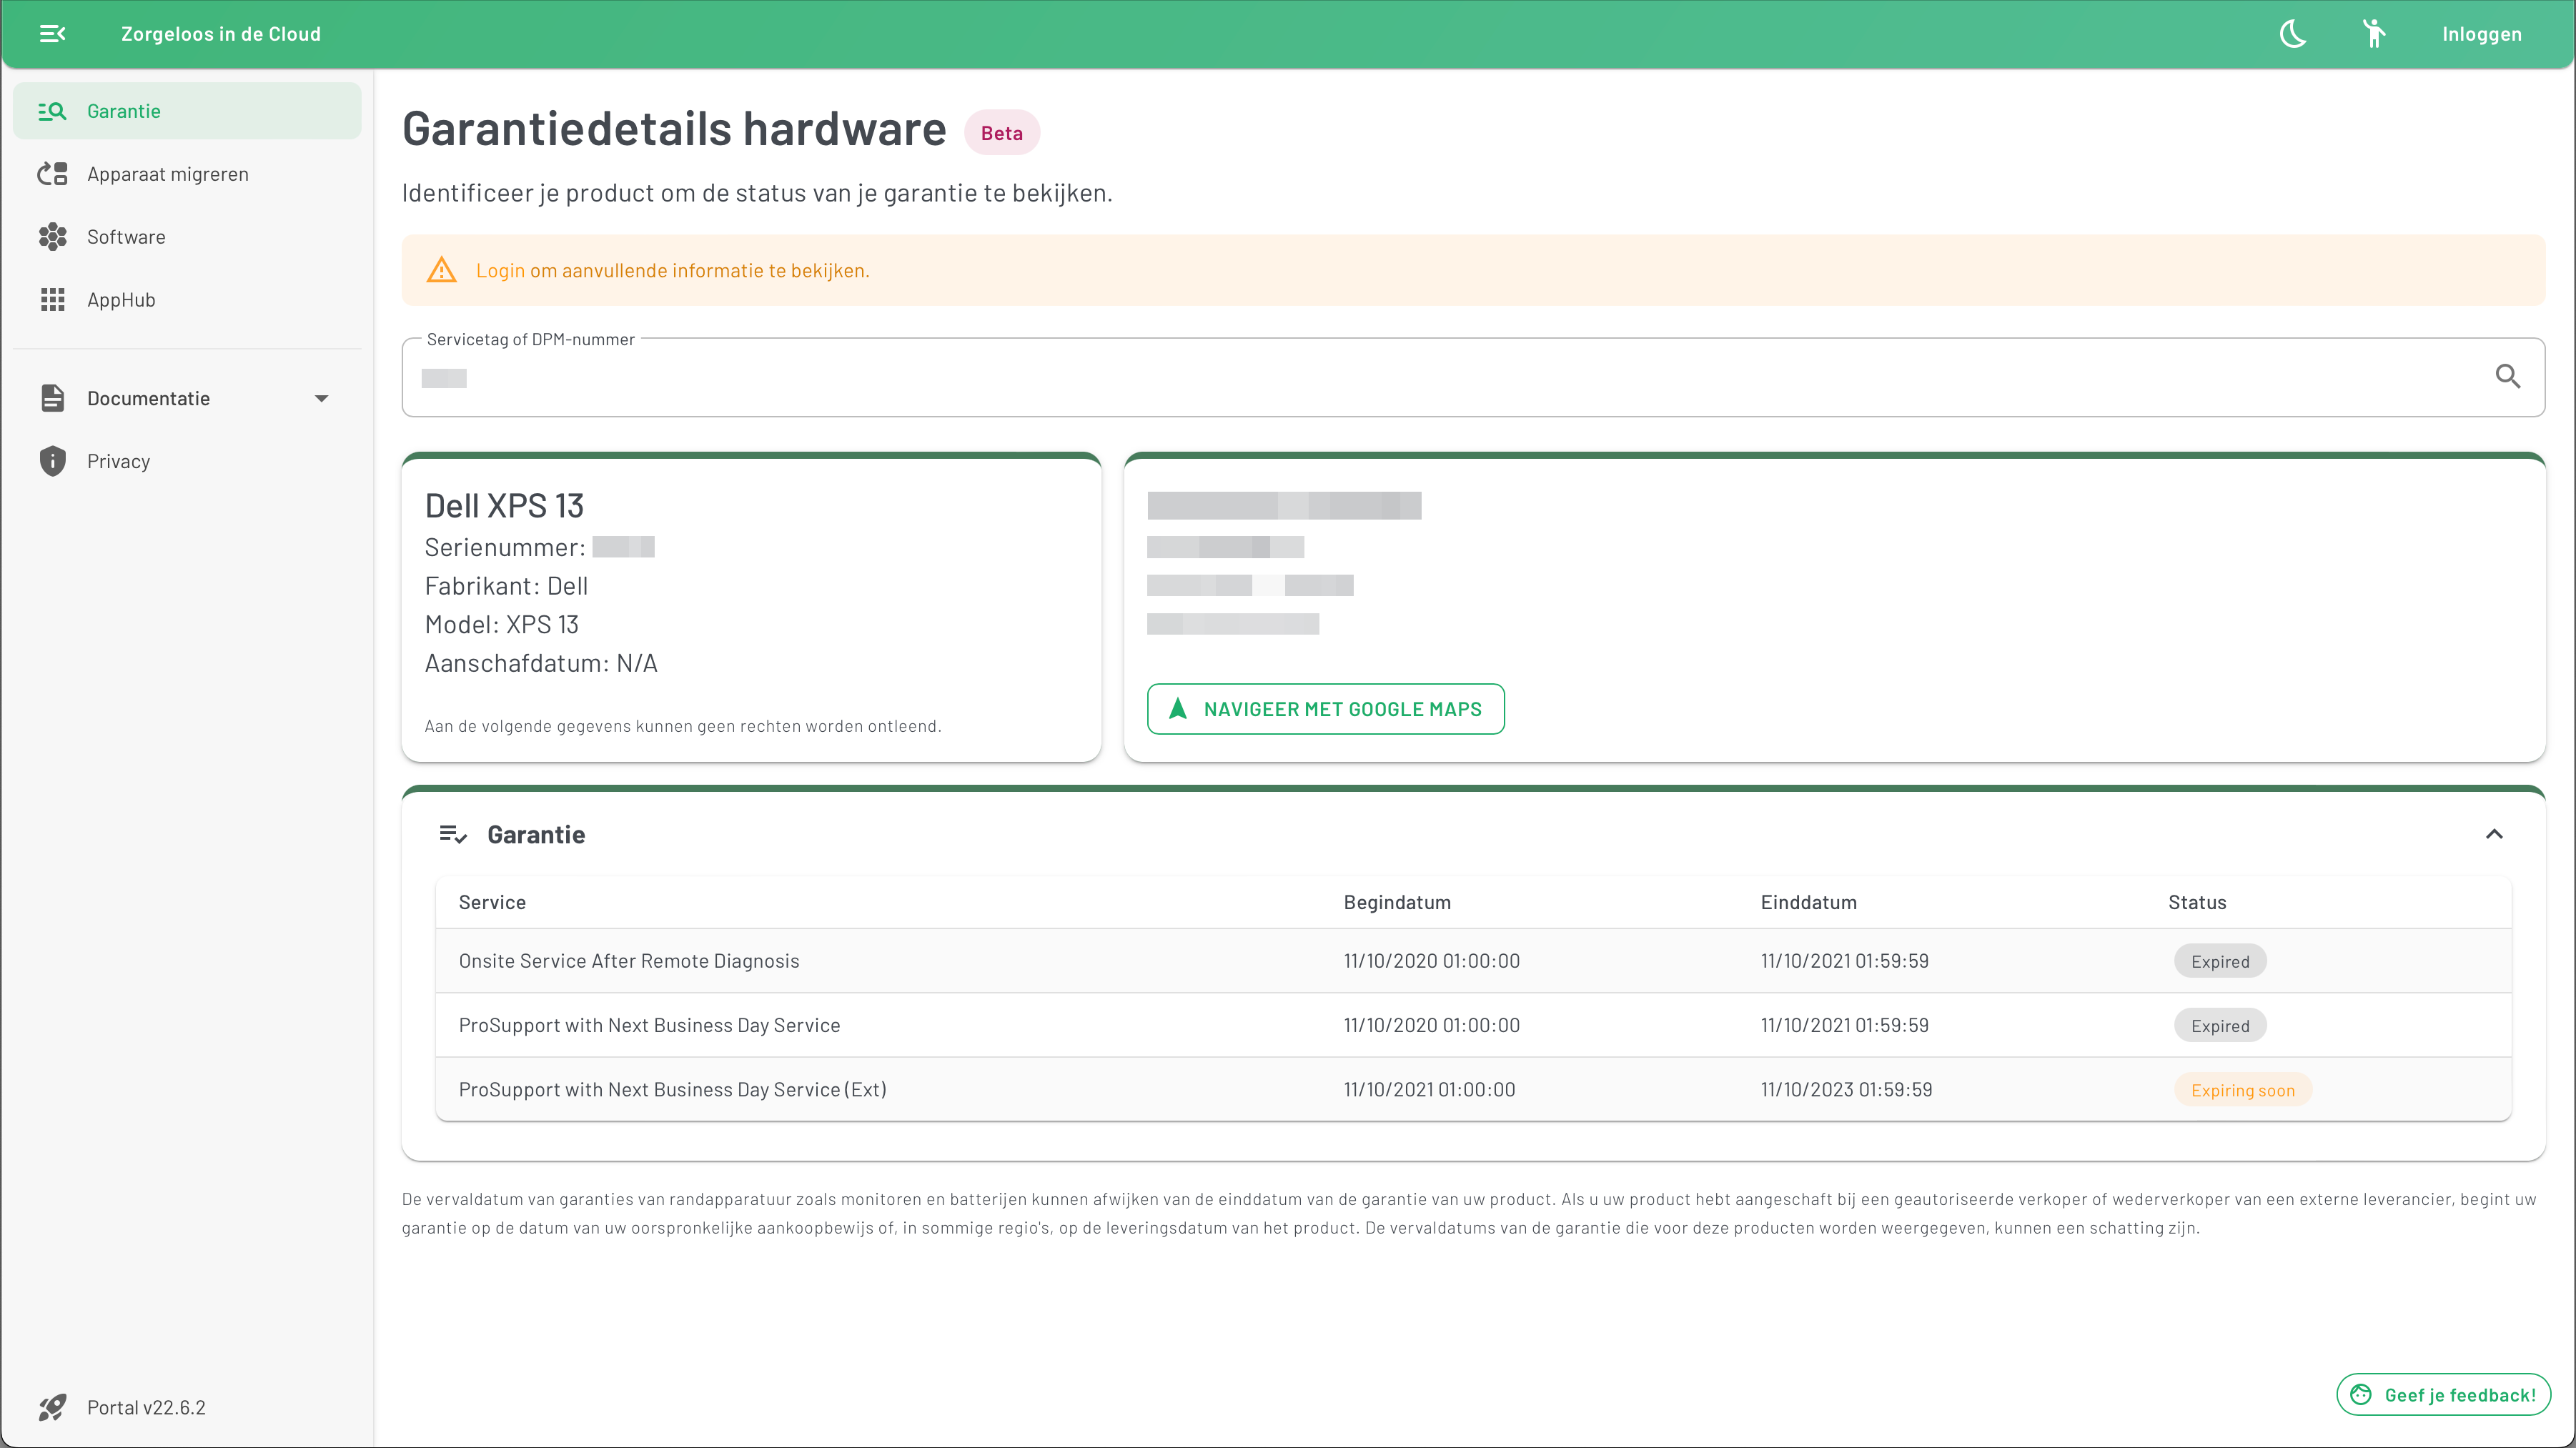This screenshot has height=1448, width=2576.
Task: Click the hamburger menu icon
Action: pos(51,34)
